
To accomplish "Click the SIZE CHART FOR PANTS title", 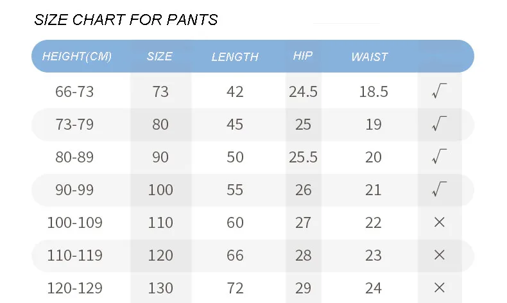I will pos(126,20).
